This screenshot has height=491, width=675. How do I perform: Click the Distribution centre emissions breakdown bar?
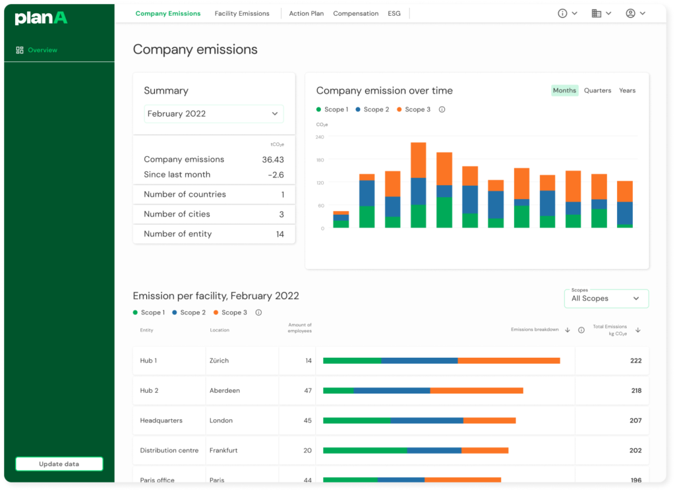416,450
